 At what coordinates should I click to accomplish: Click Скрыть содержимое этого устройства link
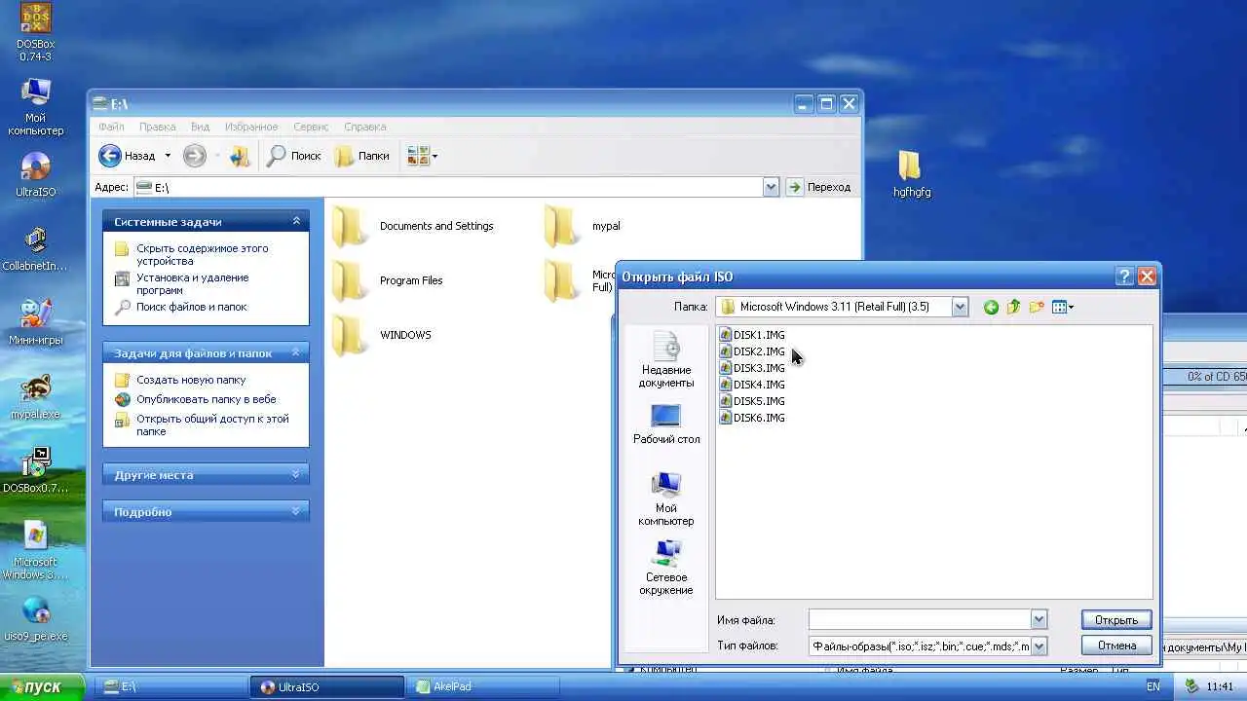point(202,255)
